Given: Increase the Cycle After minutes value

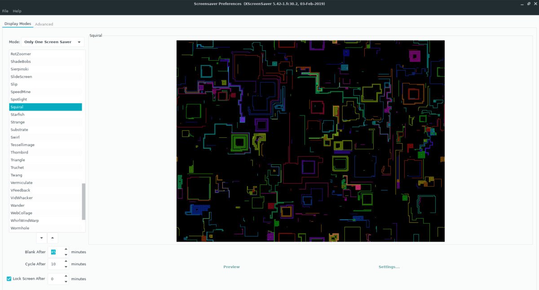Looking at the screenshot, I should [66, 262].
